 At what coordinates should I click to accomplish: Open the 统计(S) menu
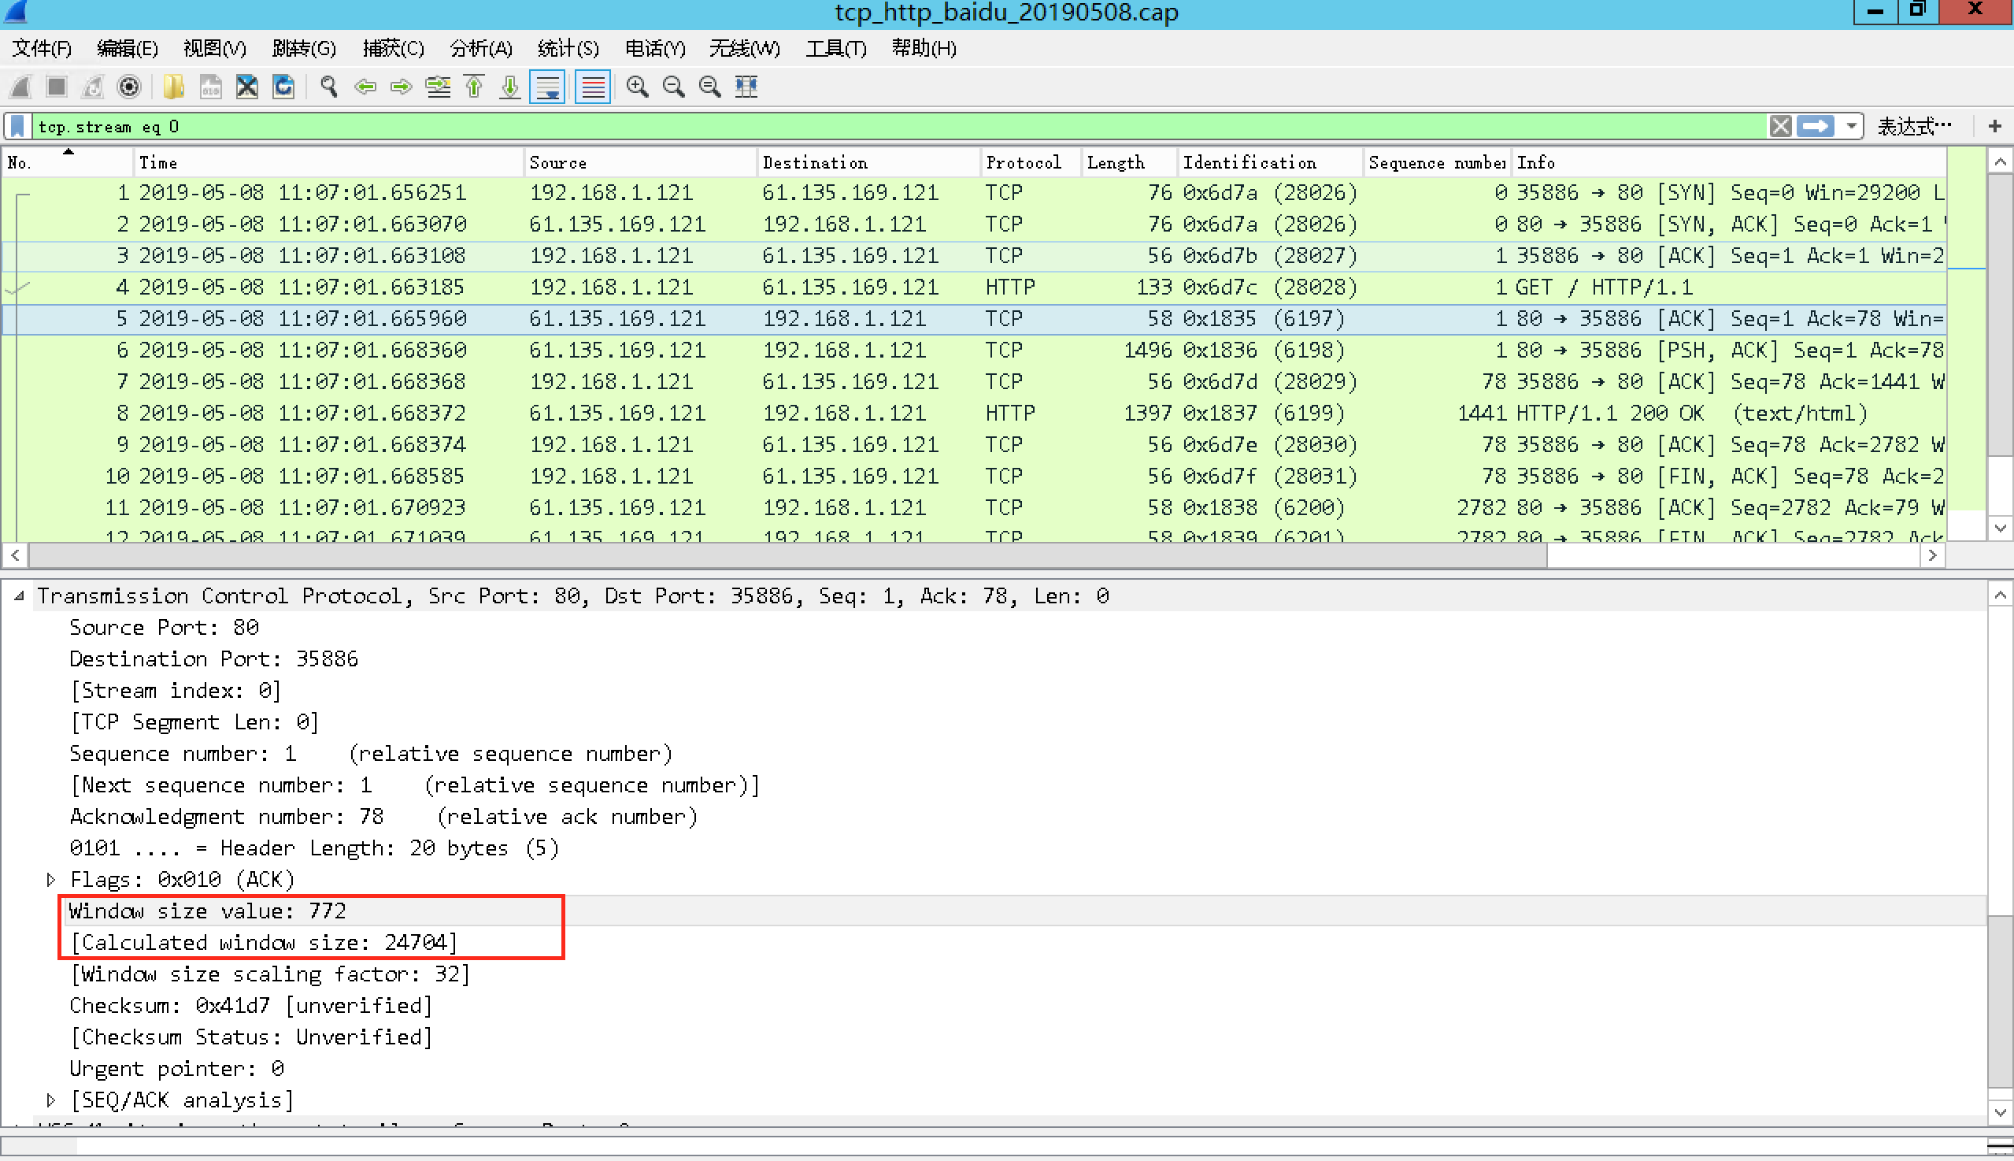[x=568, y=48]
